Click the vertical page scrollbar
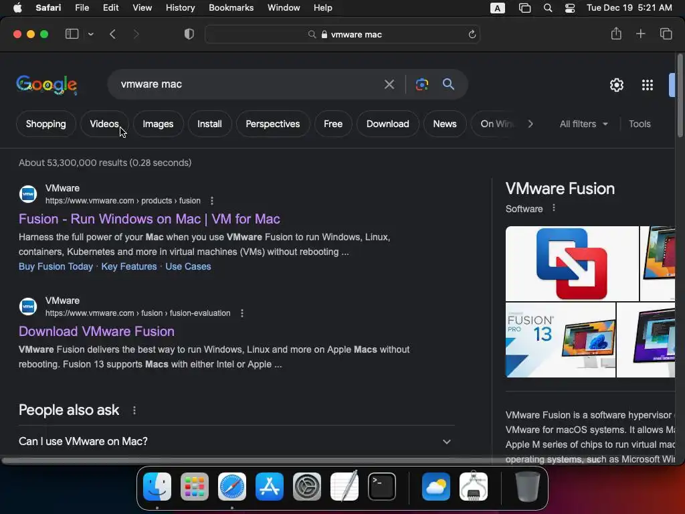The height and width of the screenshot is (514, 685). pyautogui.click(x=680, y=95)
